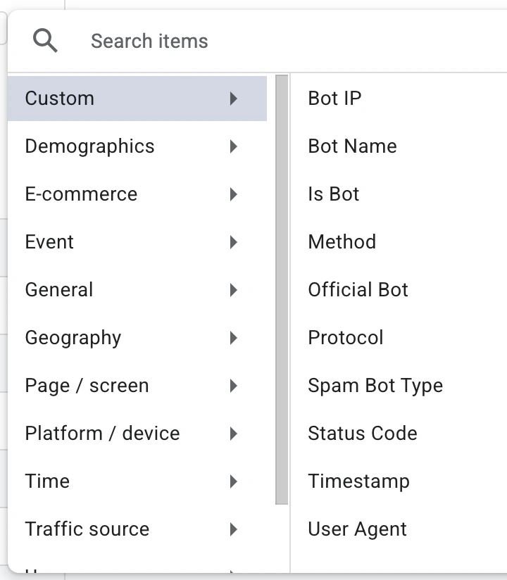Open the Event category
Image resolution: width=507 pixels, height=580 pixels.
tap(137, 242)
